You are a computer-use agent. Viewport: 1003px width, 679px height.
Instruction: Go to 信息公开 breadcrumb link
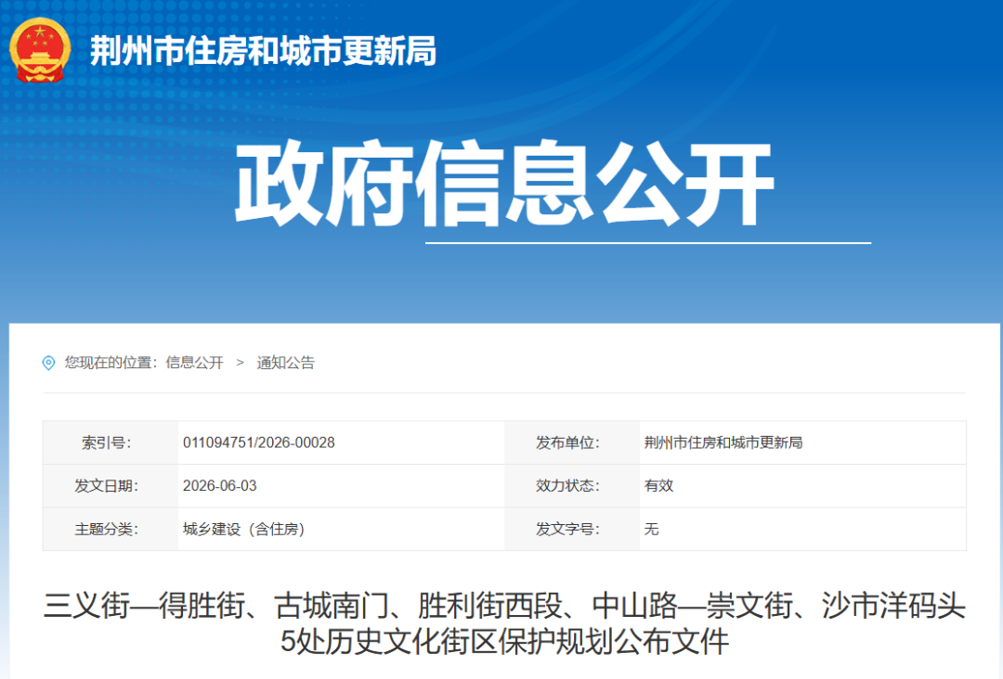(194, 363)
